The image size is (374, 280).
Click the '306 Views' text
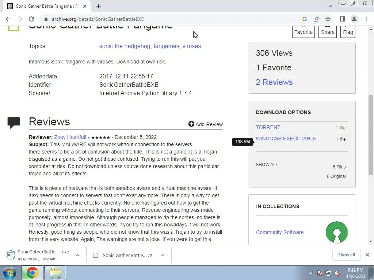coord(274,53)
